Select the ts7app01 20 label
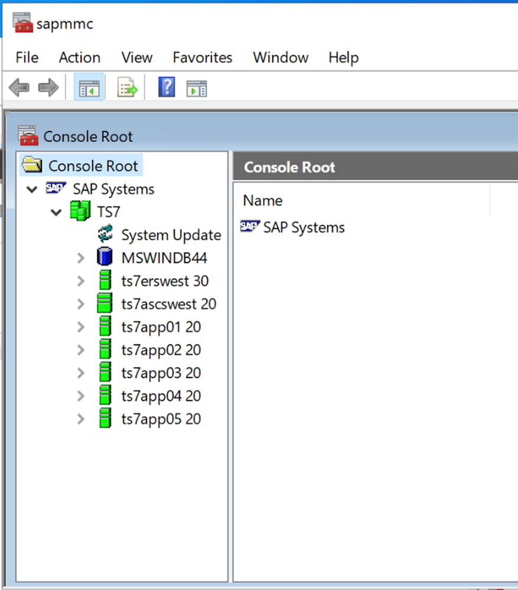This screenshot has height=590, width=518. tap(161, 327)
